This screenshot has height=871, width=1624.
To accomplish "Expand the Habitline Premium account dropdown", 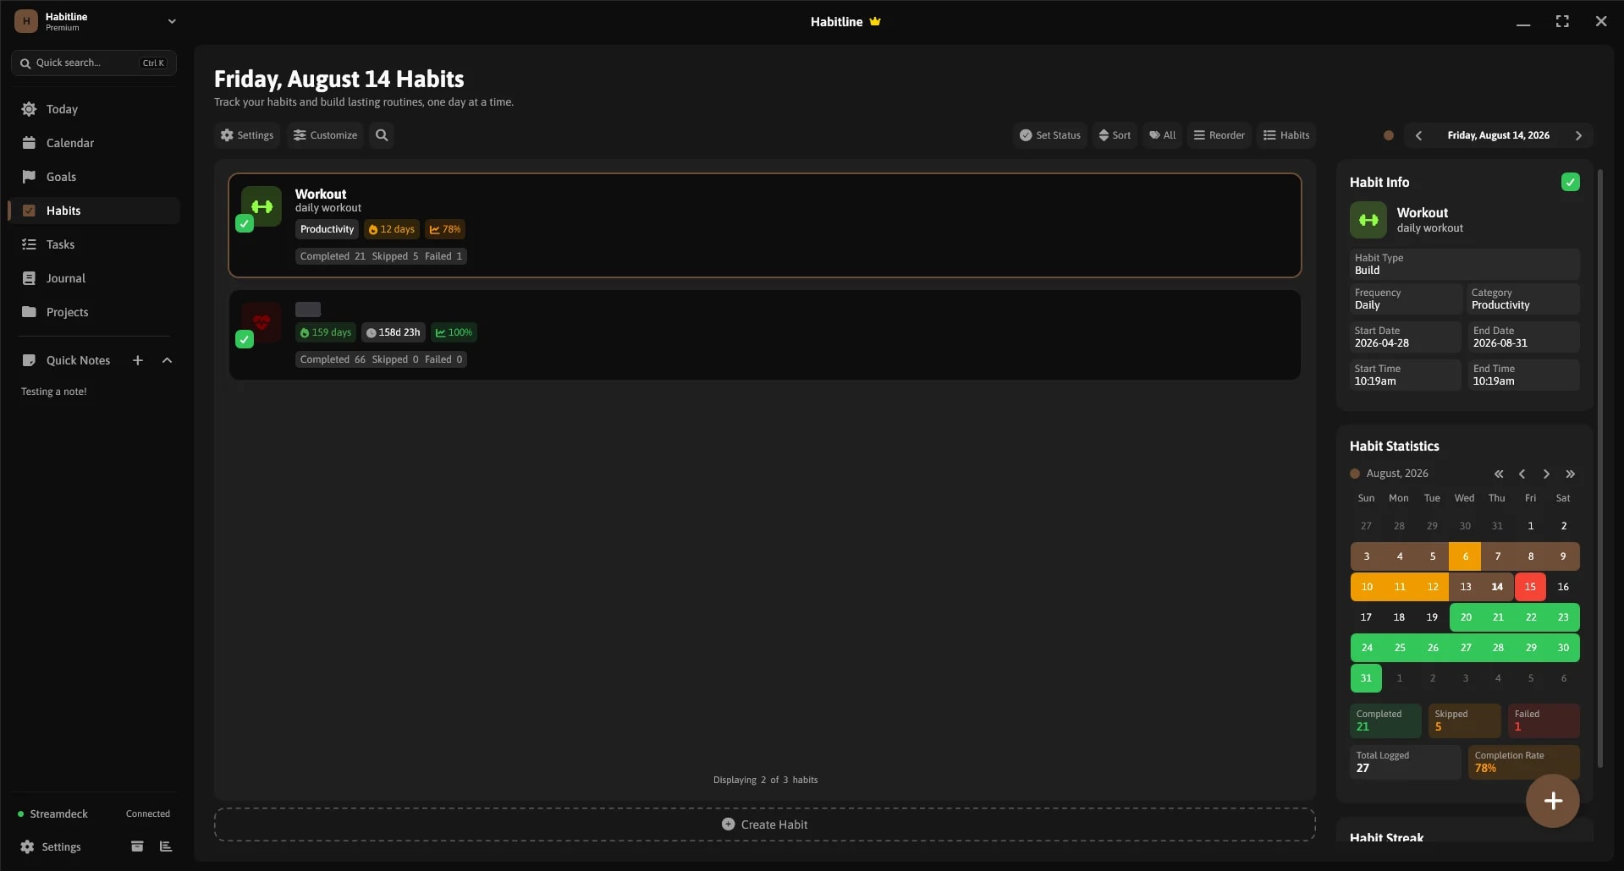I will coord(95,21).
